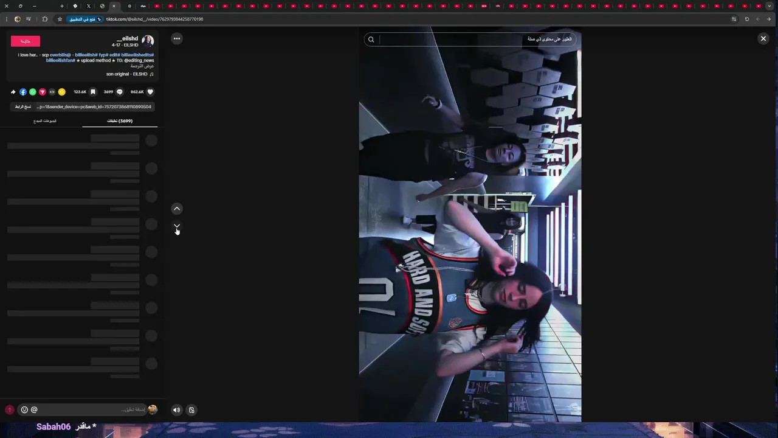Image resolution: width=778 pixels, height=438 pixels.
Task: Open the eilshd__ profile avatar
Action: coord(148,41)
